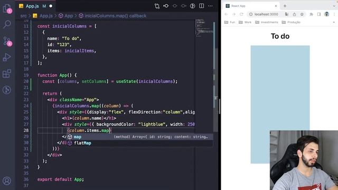This screenshot has height=190, width=338.
Task: Go to previous change in editor toolbar
Action: pos(166,6)
